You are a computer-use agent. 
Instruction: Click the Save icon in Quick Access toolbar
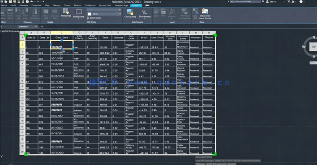10,1
